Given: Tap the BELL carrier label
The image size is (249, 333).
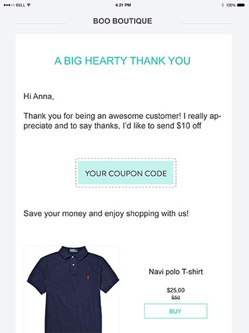Looking at the screenshot, I should (21, 5).
